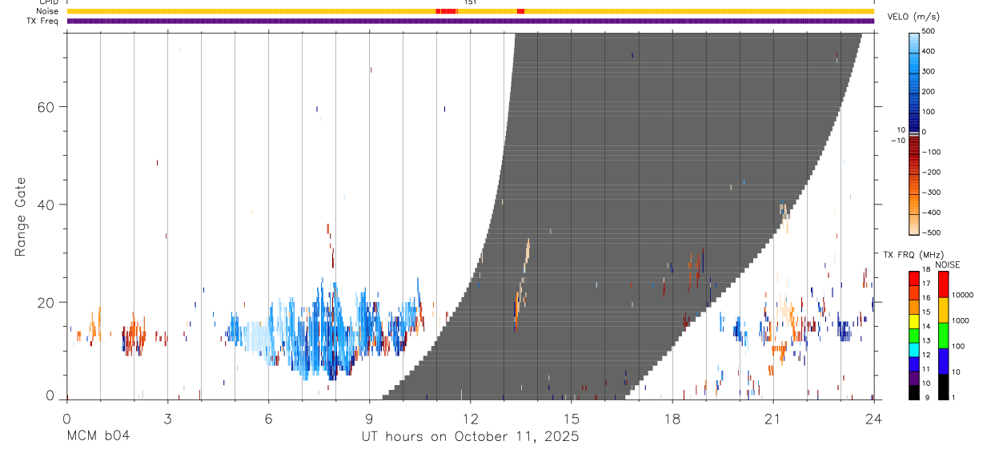This screenshot has height=453, width=983.
Task: Click the x-axis tick label '3'
Action: 167,418
